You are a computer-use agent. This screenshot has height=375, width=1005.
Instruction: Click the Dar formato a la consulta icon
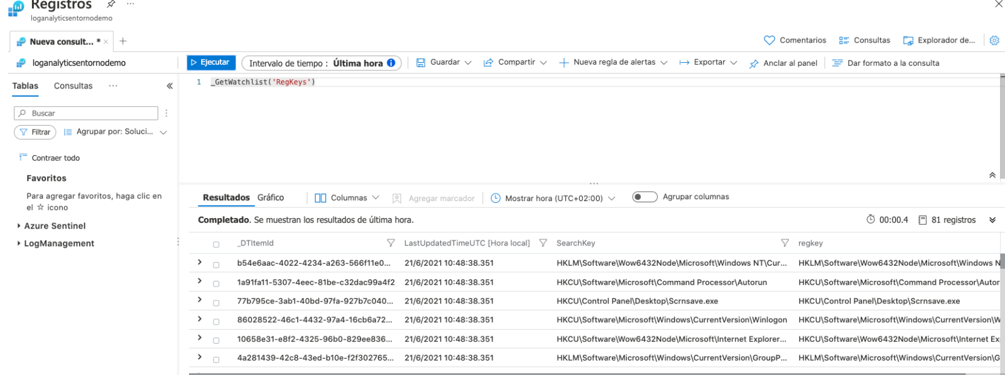pyautogui.click(x=837, y=63)
